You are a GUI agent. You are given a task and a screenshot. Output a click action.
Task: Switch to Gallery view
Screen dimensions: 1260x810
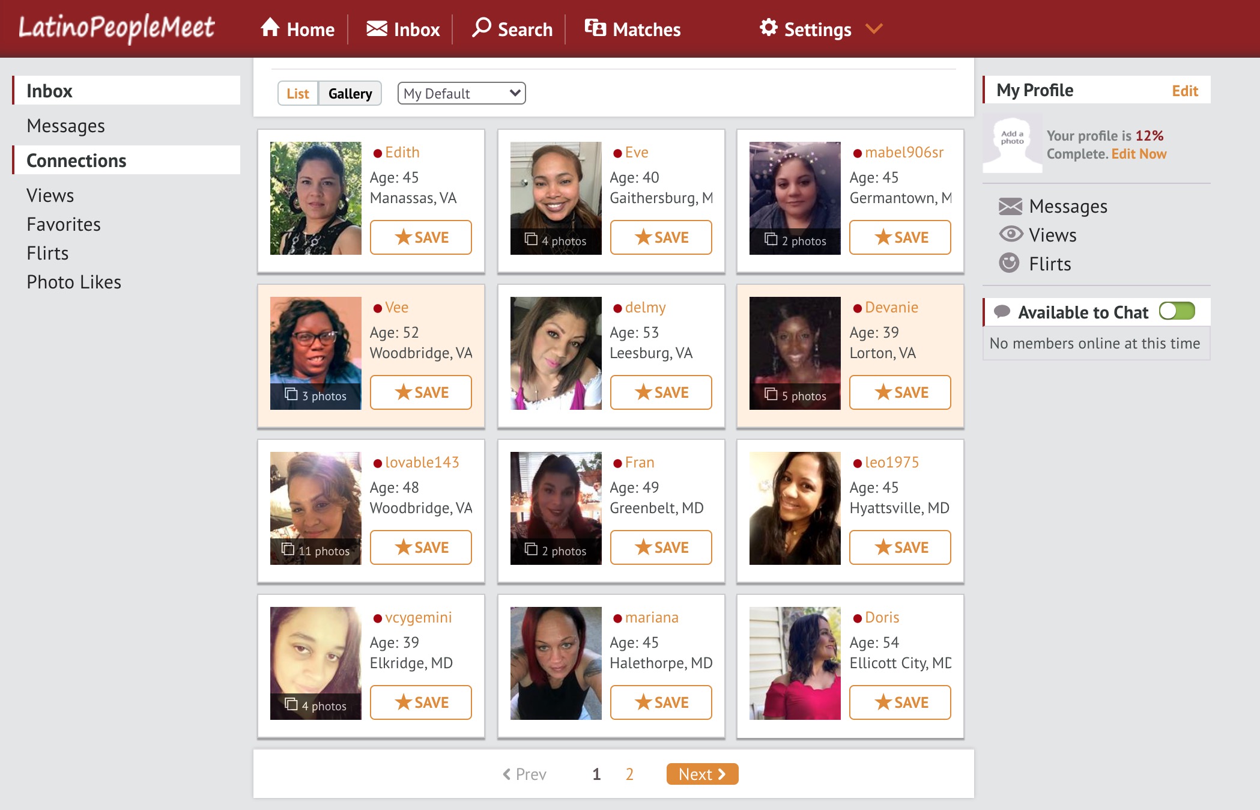[350, 94]
